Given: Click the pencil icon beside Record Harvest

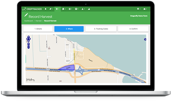Looking at the screenshot, I should [x=26, y=15].
